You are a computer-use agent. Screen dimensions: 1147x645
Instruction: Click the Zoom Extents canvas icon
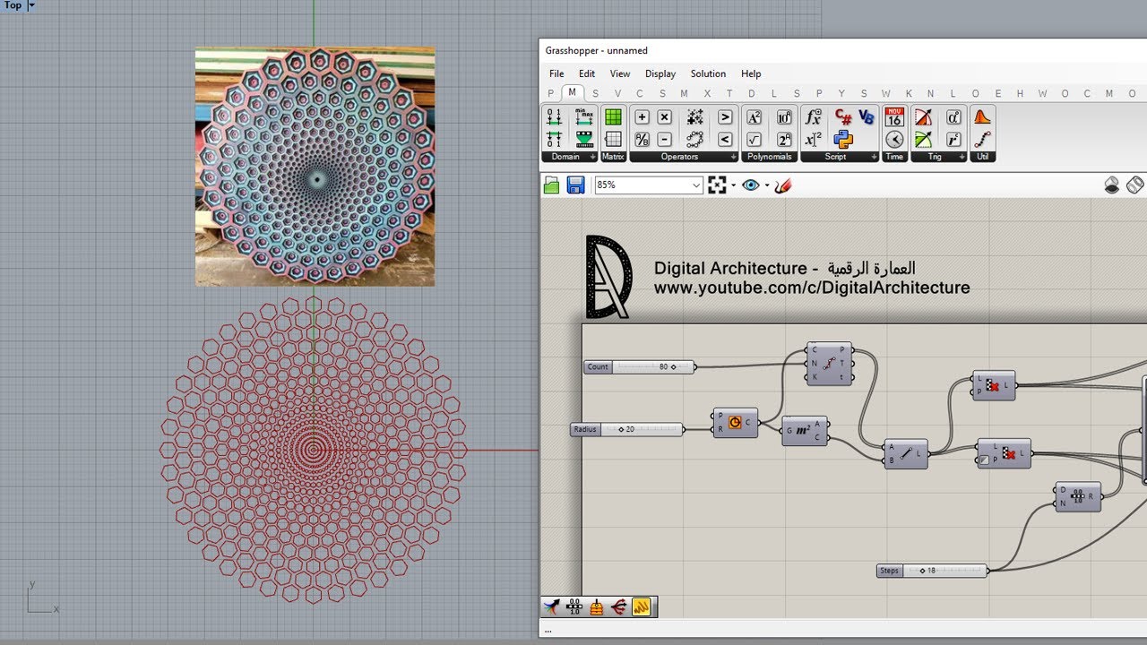point(717,185)
